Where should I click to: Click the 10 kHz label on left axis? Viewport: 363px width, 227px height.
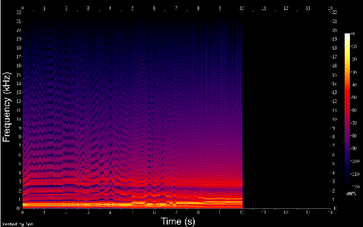click(x=19, y=119)
